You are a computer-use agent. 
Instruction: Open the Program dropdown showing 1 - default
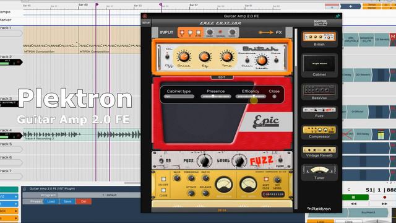(x=110, y=195)
